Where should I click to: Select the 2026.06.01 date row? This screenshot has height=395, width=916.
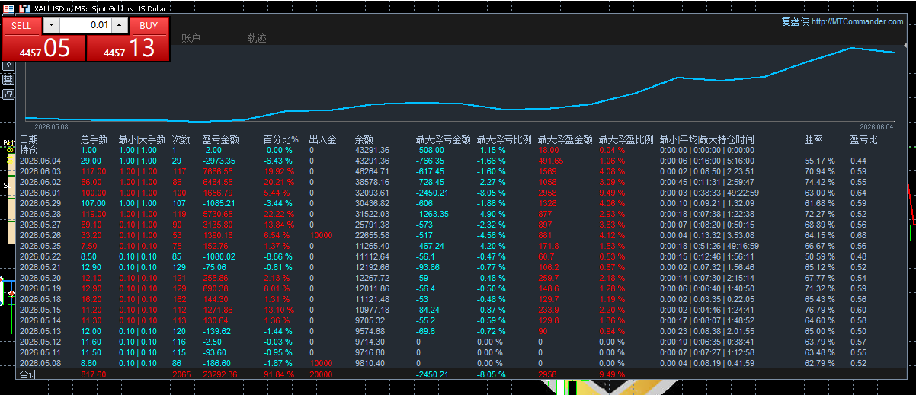(40, 193)
